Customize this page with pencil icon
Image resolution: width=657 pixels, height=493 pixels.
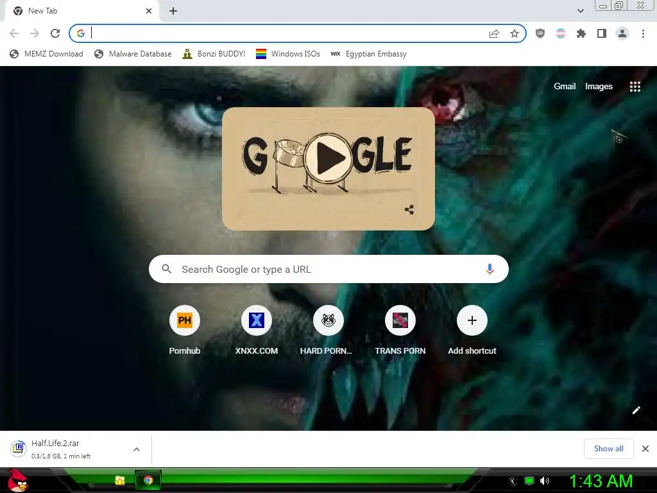tap(636, 410)
